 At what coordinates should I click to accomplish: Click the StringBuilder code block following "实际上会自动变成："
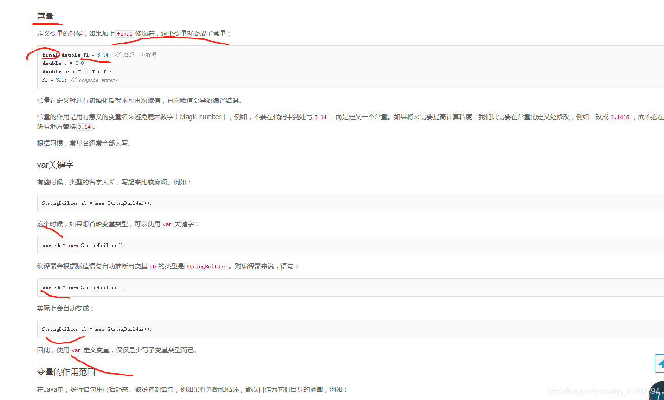coord(351,329)
